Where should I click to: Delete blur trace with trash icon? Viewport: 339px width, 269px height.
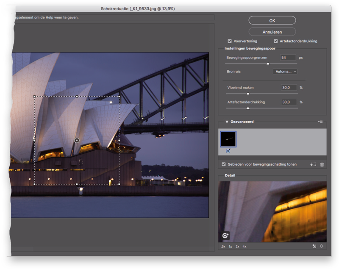click(322, 164)
